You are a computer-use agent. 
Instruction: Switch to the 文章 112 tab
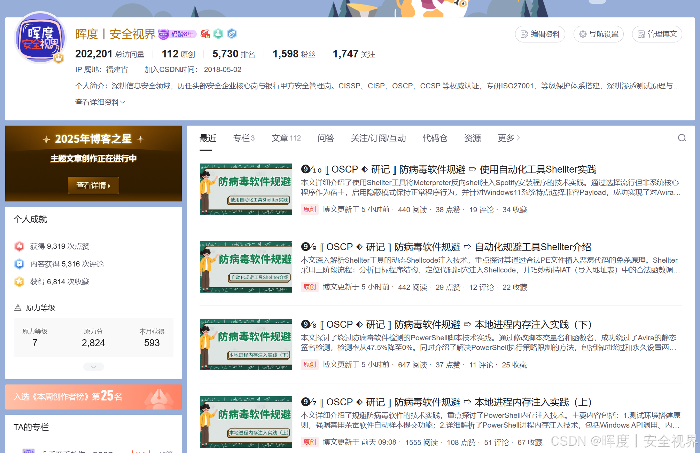click(286, 138)
